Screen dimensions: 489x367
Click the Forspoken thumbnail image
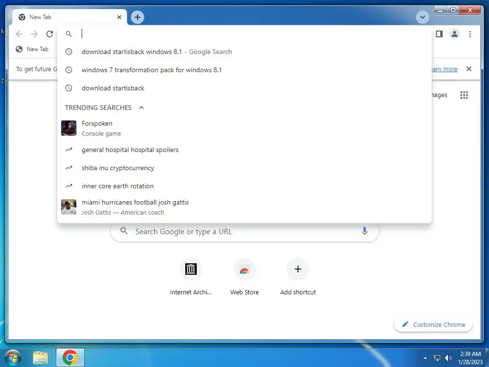pos(69,128)
